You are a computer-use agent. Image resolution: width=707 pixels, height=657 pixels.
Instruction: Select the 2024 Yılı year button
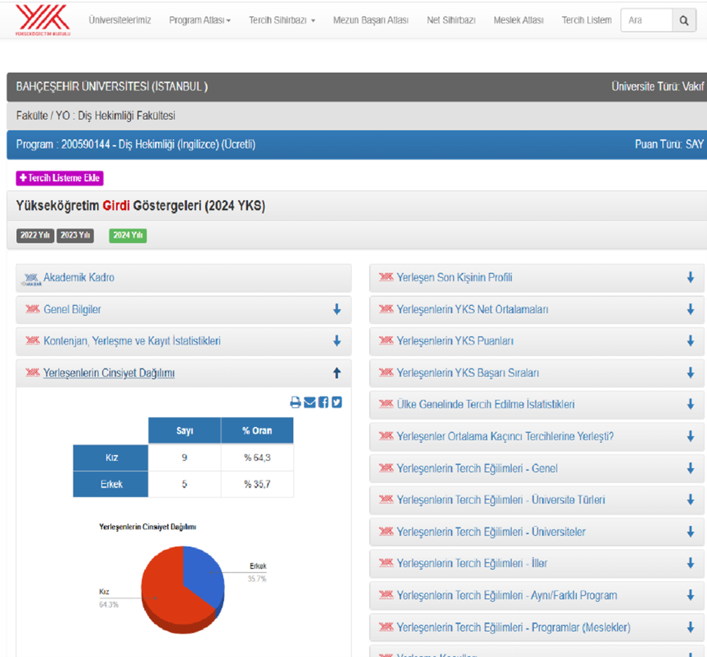click(x=128, y=236)
